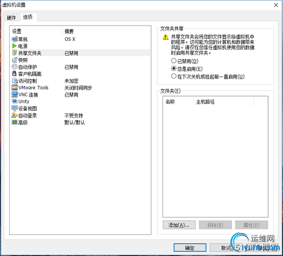283x256 pixels.
Task: Click the 移除(R) button
Action: [x=216, y=225]
